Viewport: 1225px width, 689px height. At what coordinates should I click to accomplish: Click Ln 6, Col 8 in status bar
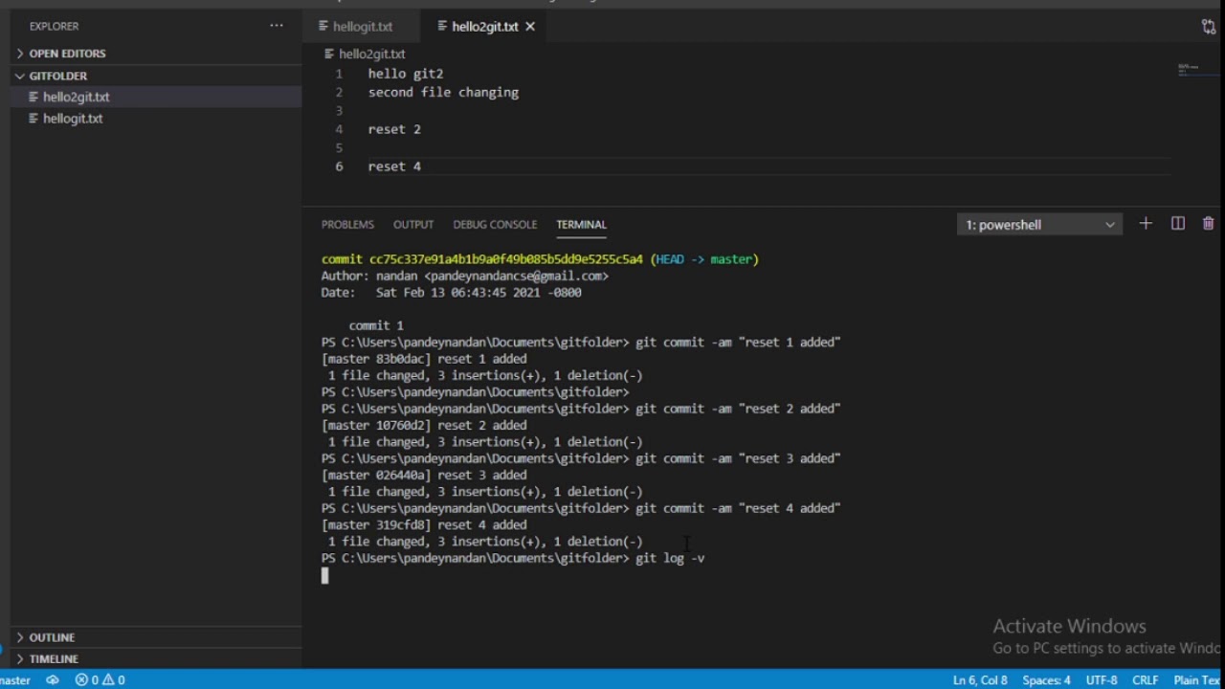(x=980, y=680)
